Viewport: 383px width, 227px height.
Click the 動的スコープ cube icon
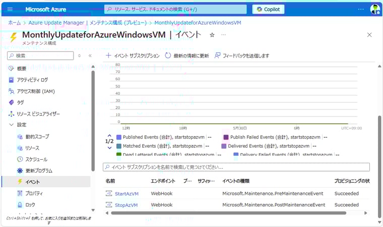pyautogui.click(x=20, y=137)
